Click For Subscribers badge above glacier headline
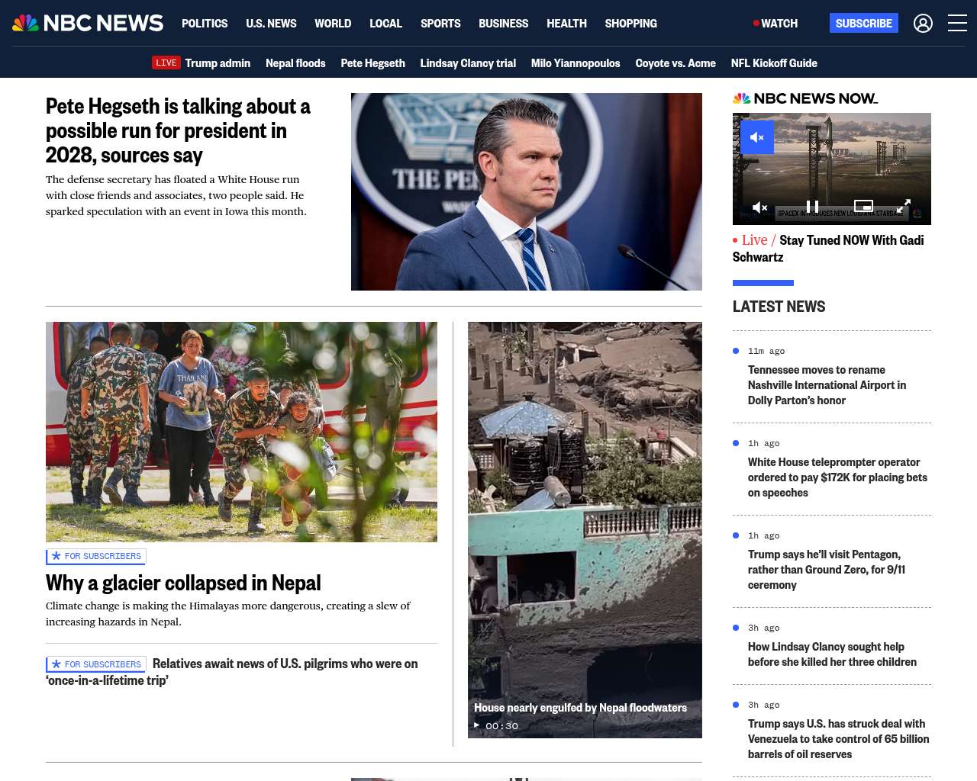 tap(96, 557)
